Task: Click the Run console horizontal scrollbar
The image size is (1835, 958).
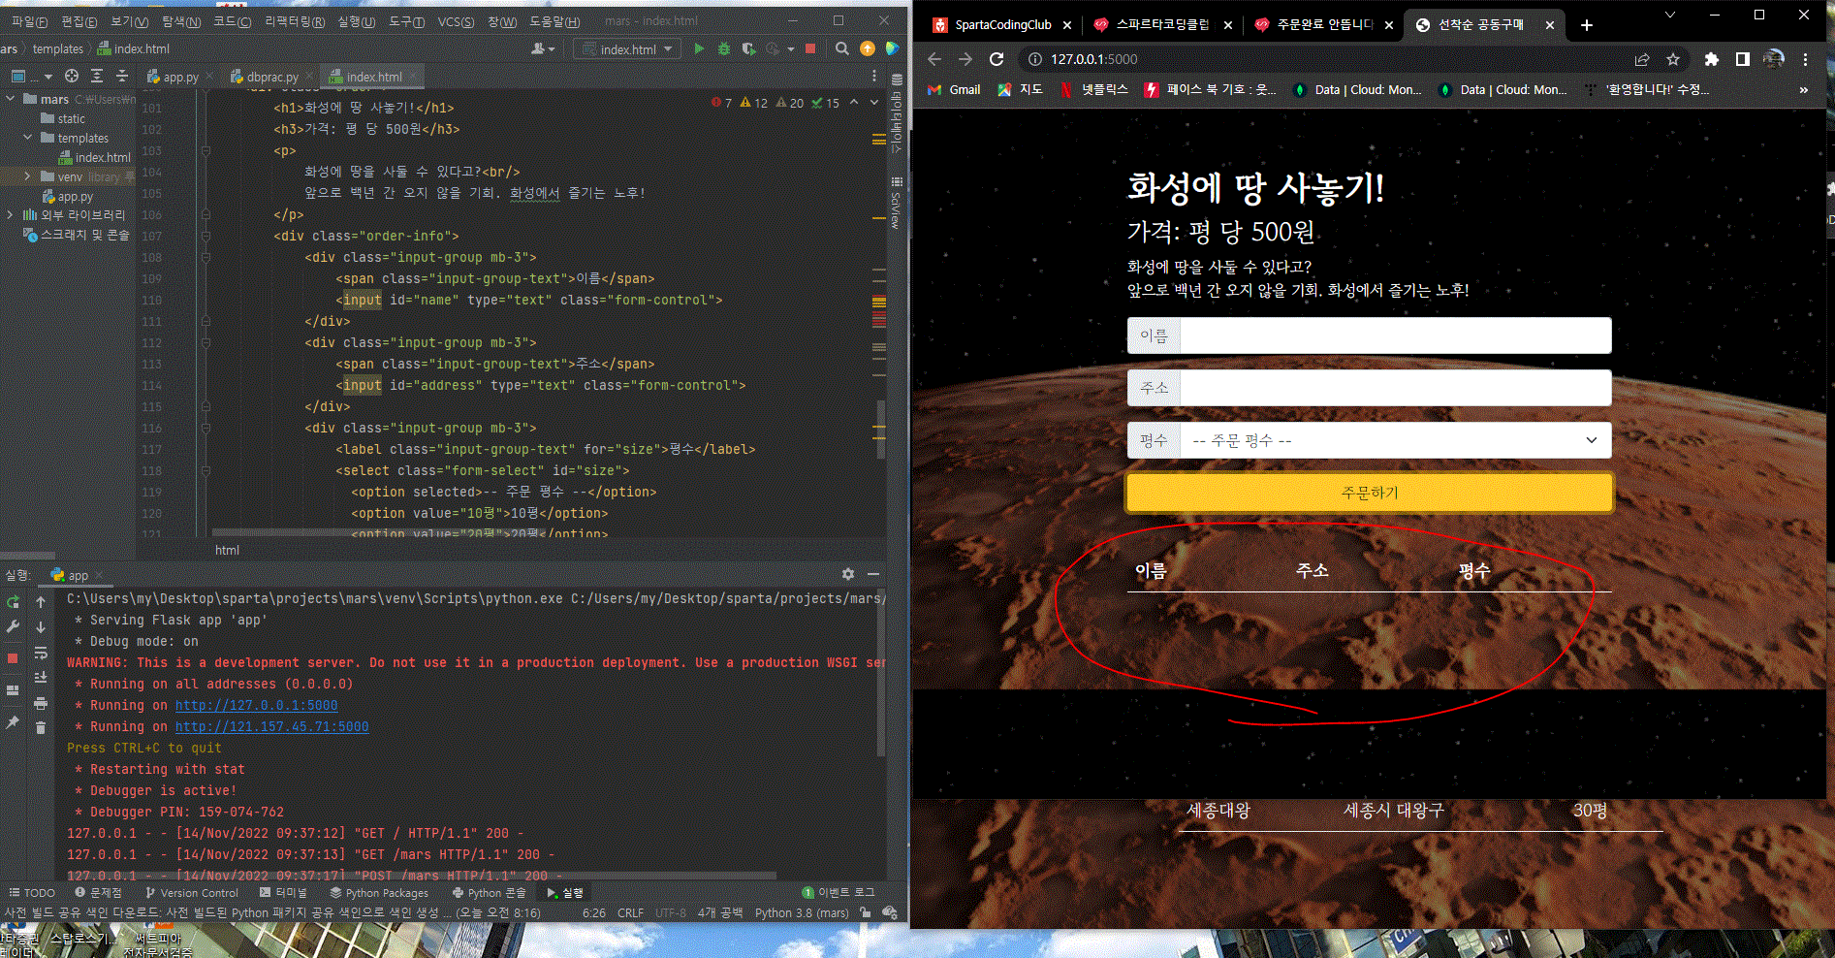Action: point(421,876)
